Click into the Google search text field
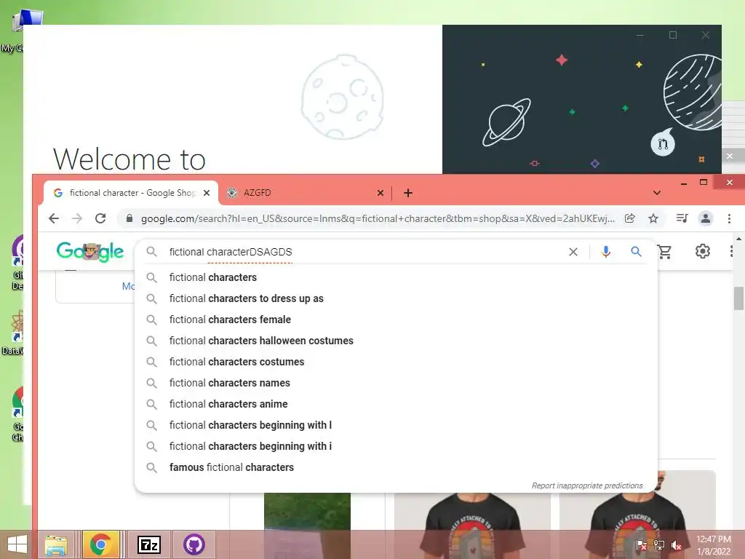 click(366, 252)
